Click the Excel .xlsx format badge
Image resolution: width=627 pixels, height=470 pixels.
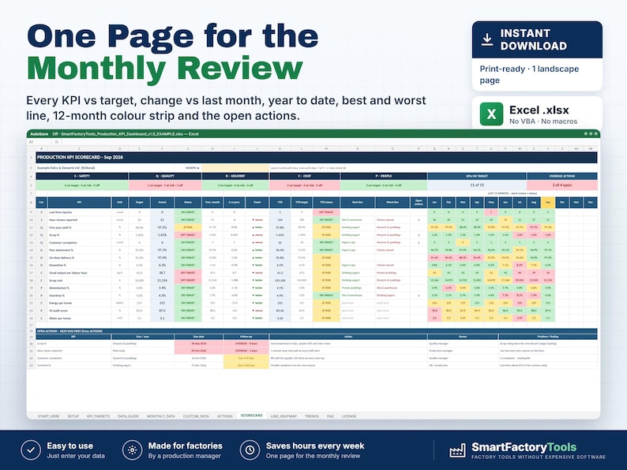pyautogui.click(x=537, y=114)
